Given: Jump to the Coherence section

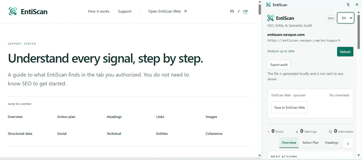Looking at the screenshot, I should click(x=214, y=134).
